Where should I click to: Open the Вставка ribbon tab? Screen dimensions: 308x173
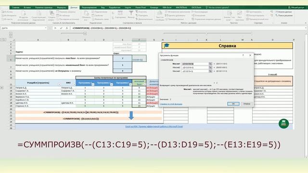click(x=27, y=8)
